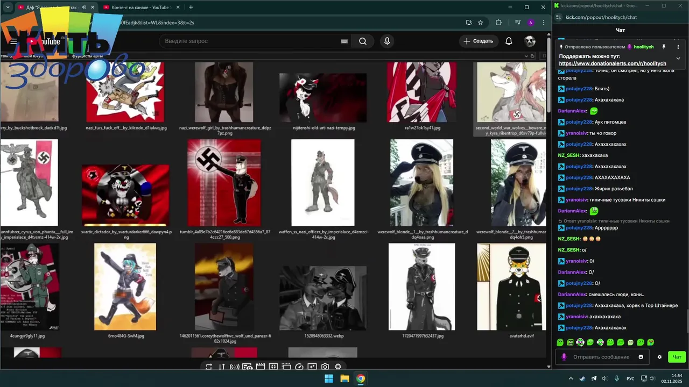The image size is (689, 387).
Task: Click the filename text 4cungyr9gly11.jpg
Action: [x=27, y=336]
